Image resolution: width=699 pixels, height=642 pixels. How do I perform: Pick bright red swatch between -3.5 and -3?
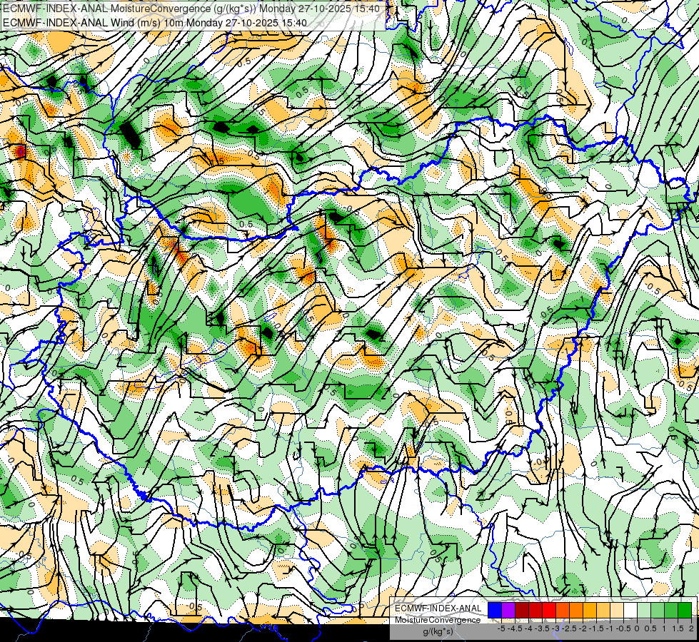click(549, 611)
